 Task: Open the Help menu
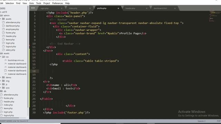pyautogui.click(x=67, y=3)
